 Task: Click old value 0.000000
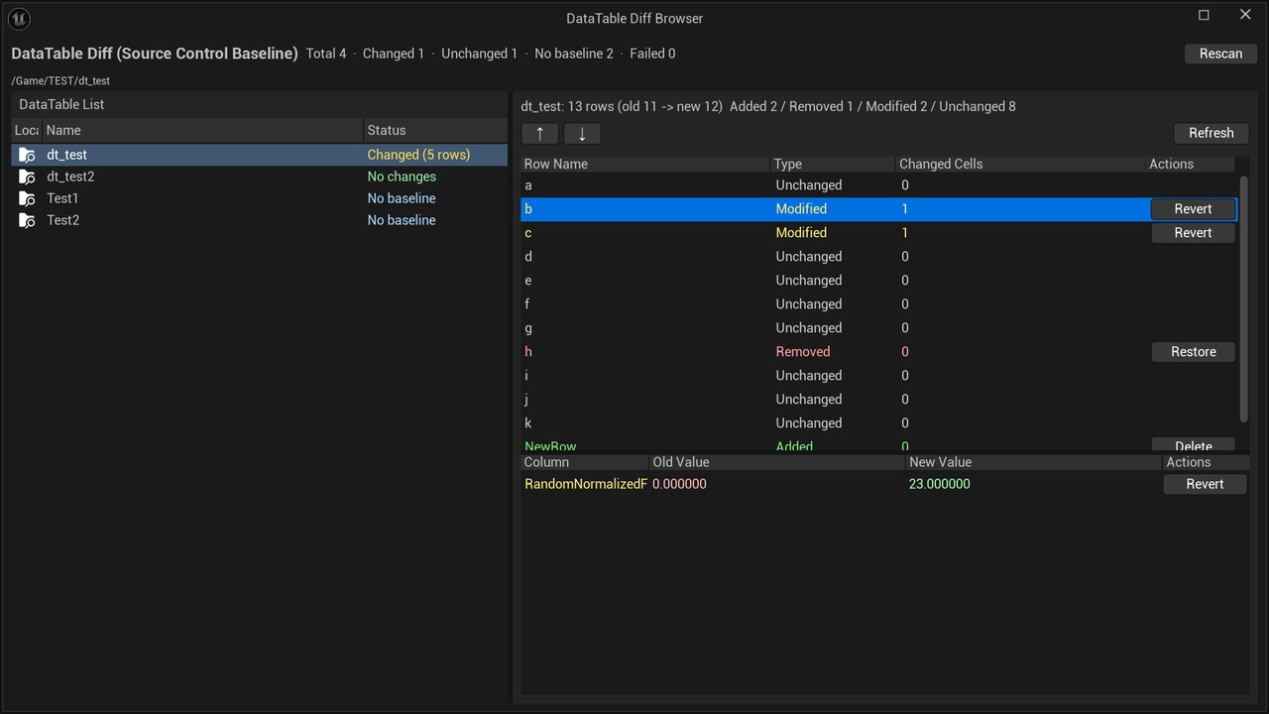coord(679,484)
